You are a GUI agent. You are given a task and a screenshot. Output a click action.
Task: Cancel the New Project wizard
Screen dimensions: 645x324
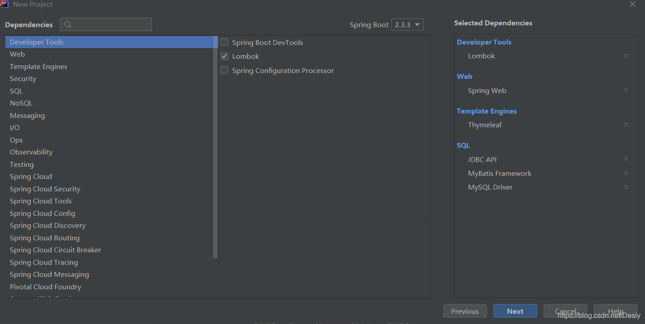[565, 311]
